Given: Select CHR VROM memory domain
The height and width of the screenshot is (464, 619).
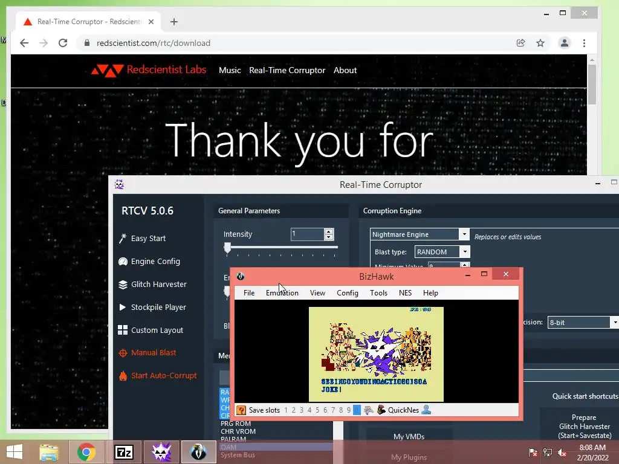Looking at the screenshot, I should (x=238, y=431).
